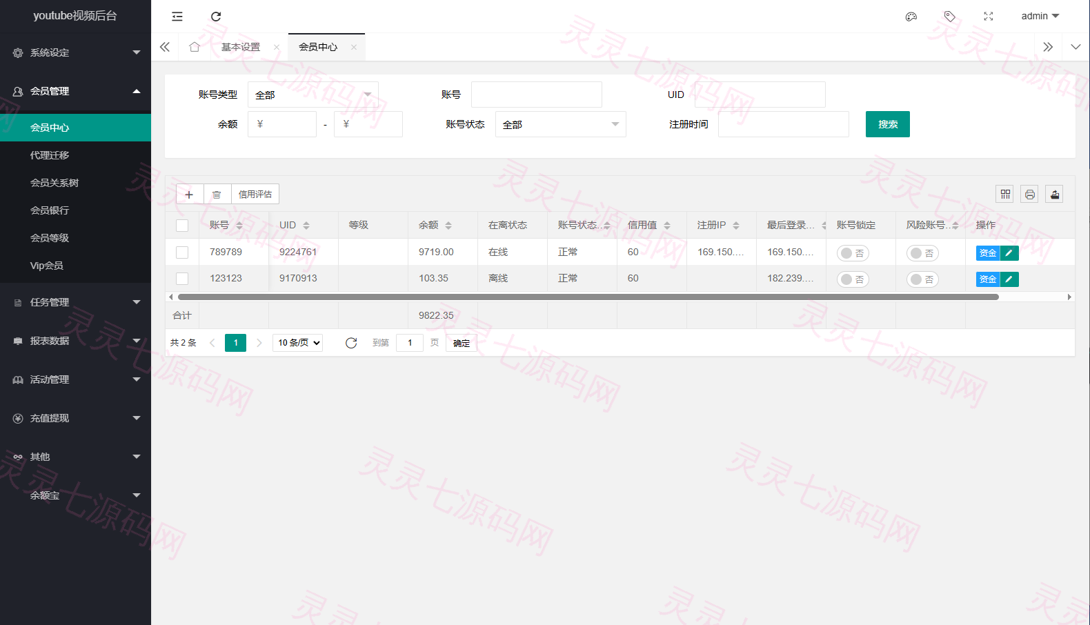Collapse the sidebar with the menu fold icon
The width and height of the screenshot is (1090, 625).
pyautogui.click(x=177, y=17)
